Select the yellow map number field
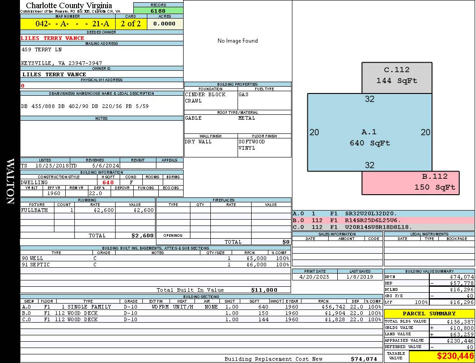Screen dimensions: 476x363 coord(68,24)
